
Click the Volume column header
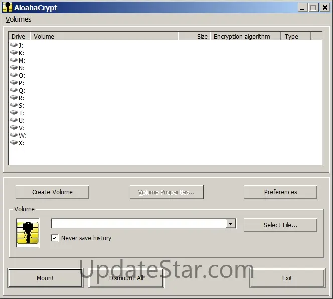click(x=104, y=36)
